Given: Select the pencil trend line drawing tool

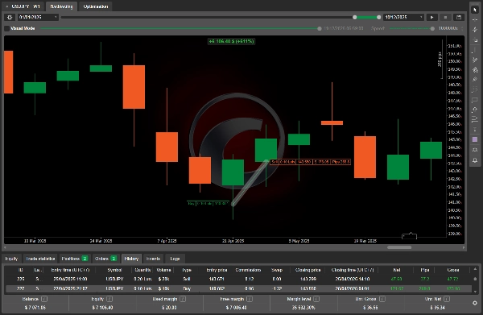Looking at the screenshot, I should [x=475, y=60].
